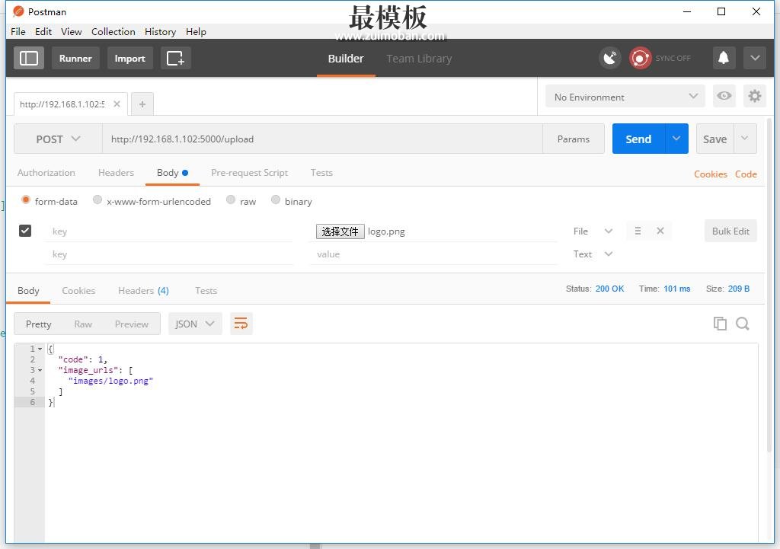Open request Tests tab
Viewport: 780px width, 549px height.
point(321,173)
